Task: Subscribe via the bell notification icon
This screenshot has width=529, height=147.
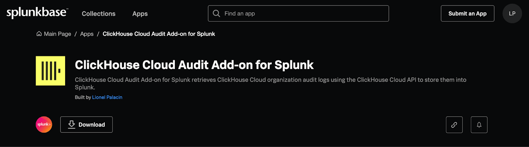Action: pyautogui.click(x=479, y=125)
